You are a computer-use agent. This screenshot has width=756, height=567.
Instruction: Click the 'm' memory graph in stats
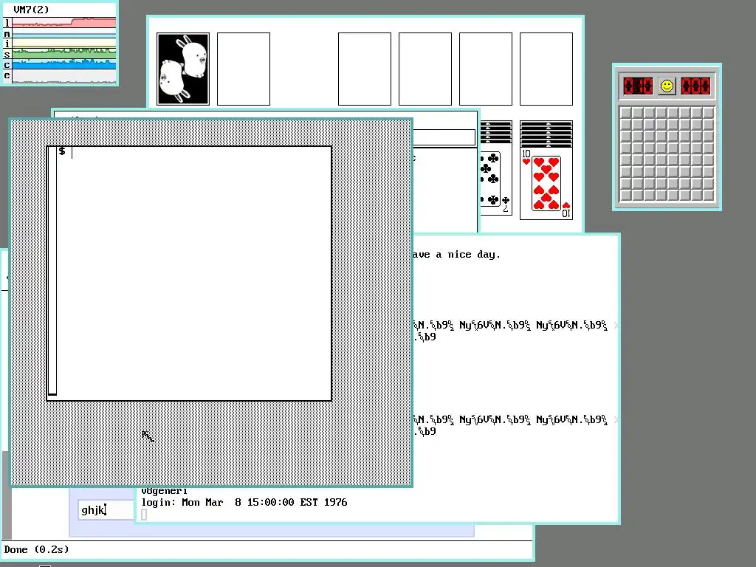(x=63, y=33)
